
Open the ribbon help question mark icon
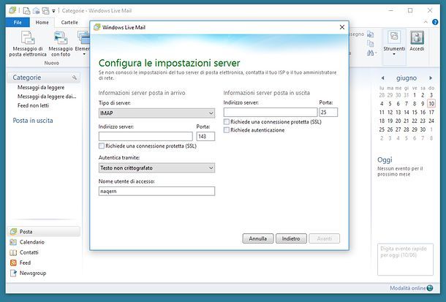click(435, 22)
